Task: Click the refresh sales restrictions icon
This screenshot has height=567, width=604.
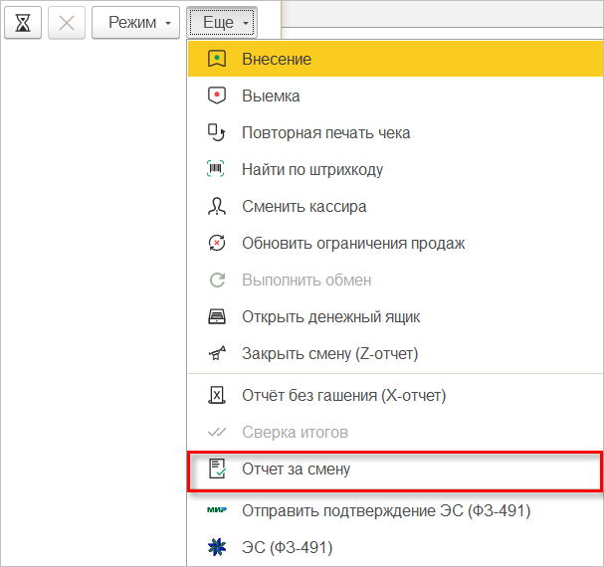Action: point(217,244)
